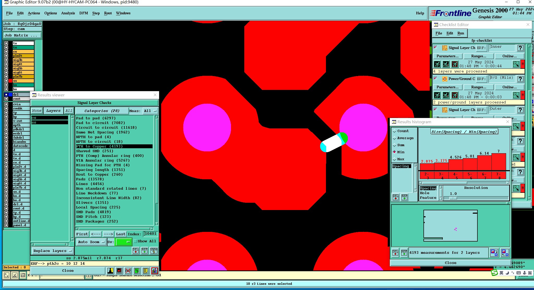Click Sogou input method icon in system tray
This screenshot has width=534, height=290.
coord(494,273)
